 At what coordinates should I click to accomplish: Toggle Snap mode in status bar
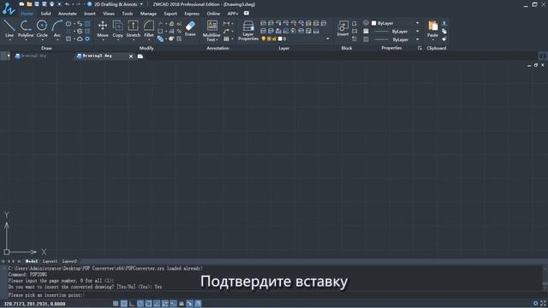(116, 304)
